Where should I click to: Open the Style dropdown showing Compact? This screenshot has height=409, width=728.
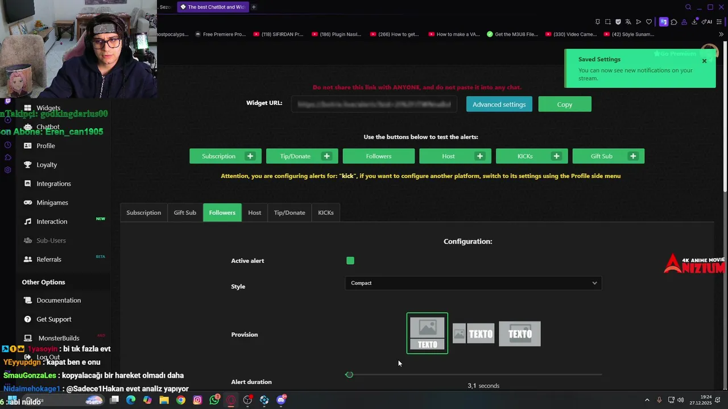(473, 283)
